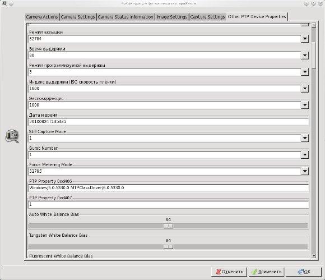The image size is (325, 280).
Task: Click the vertical scrollbar thumb
Action: point(314,55)
